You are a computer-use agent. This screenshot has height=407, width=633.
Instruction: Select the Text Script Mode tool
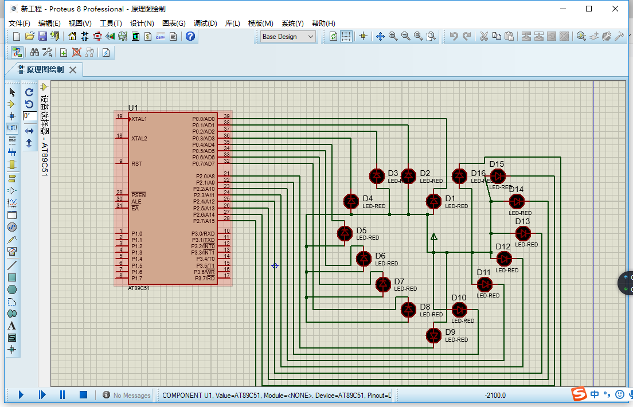point(12,140)
